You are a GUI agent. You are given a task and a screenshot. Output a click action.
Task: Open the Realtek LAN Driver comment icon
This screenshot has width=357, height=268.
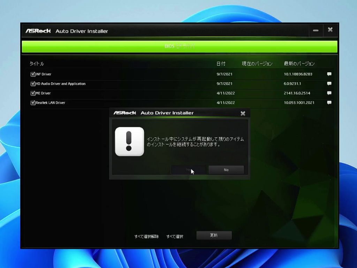pyautogui.click(x=329, y=103)
